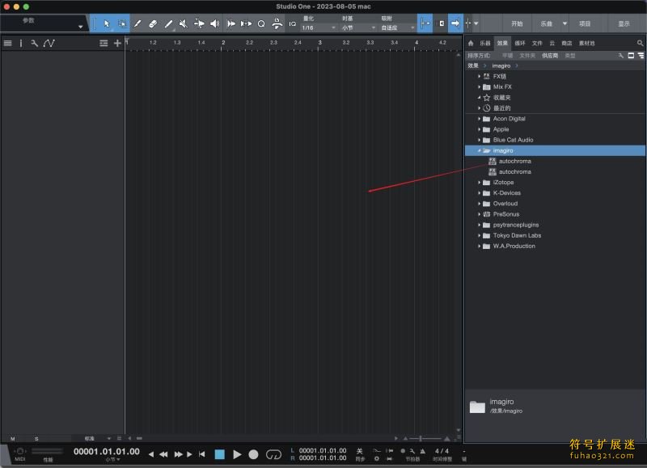Toggle global Mute M button
Screen dimensions: 647x468
pyautogui.click(x=13, y=439)
